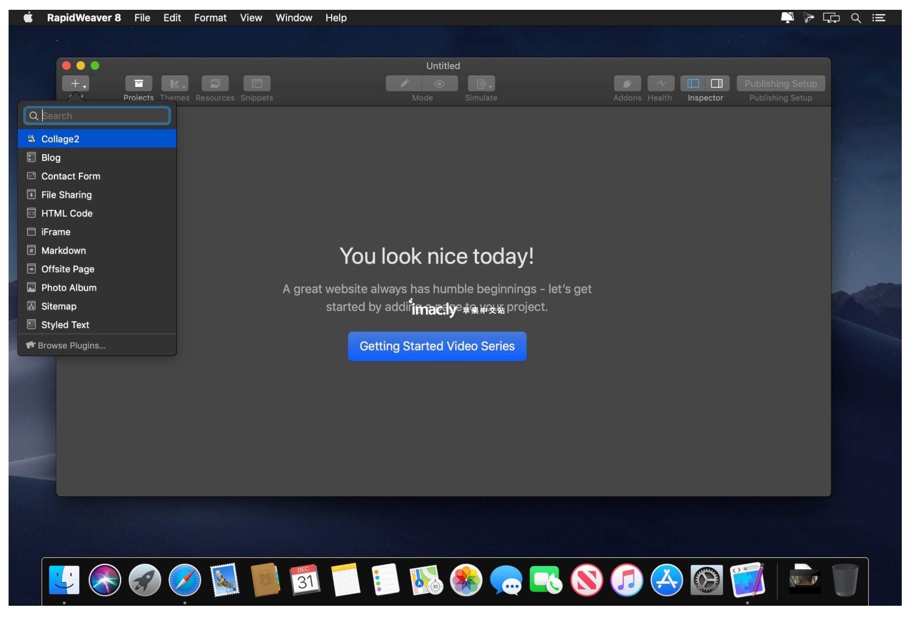
Task: Open Messages from the Dock
Action: tap(507, 580)
